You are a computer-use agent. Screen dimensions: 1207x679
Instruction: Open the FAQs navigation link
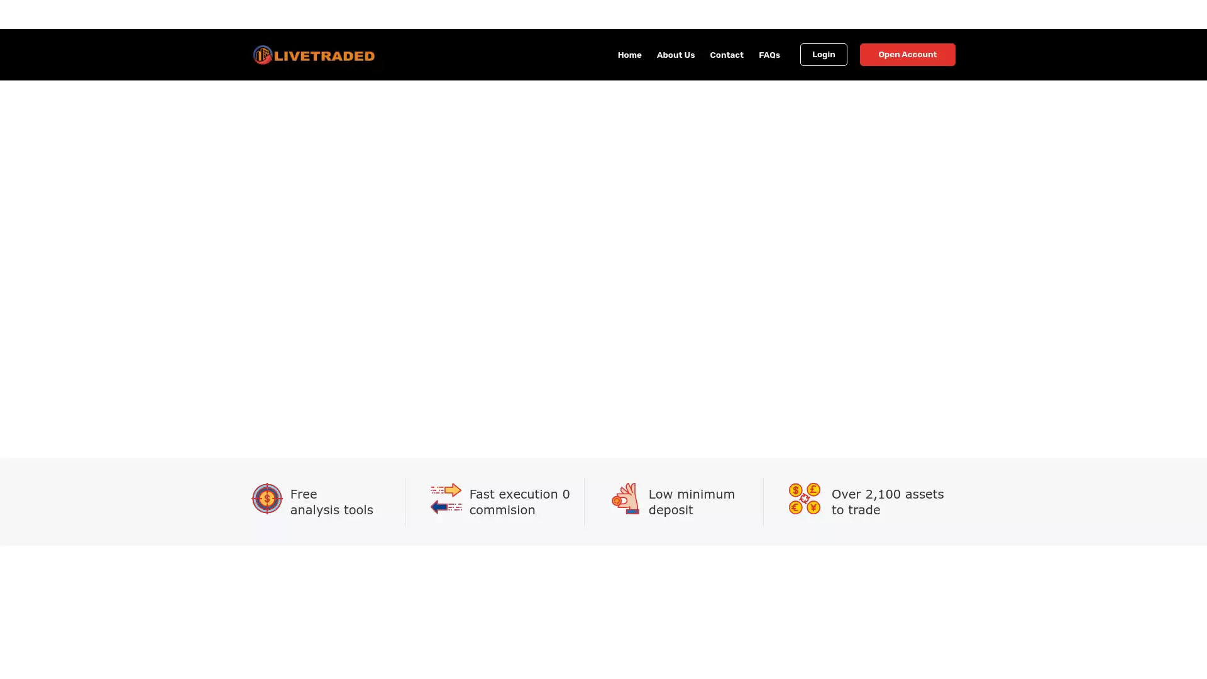(x=769, y=55)
